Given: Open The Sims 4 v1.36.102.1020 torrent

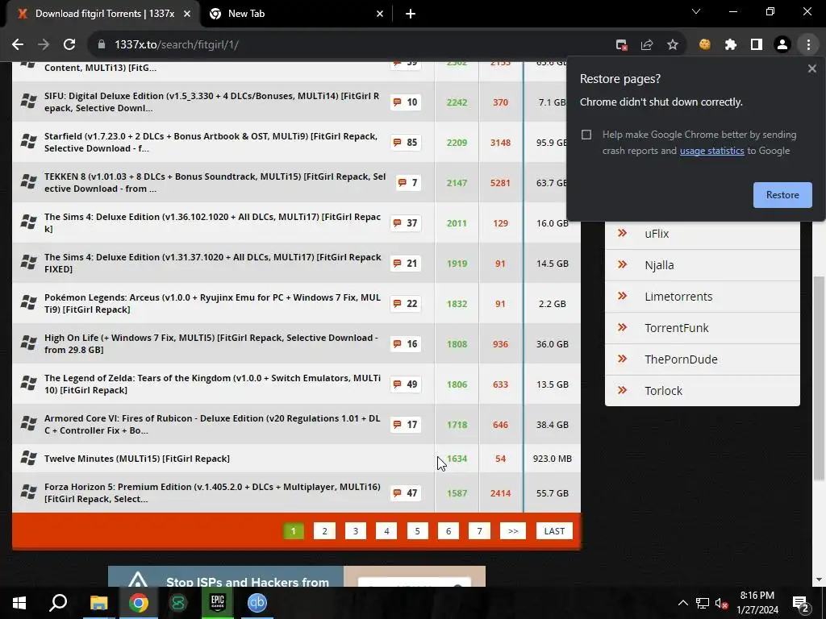Looking at the screenshot, I should [212, 222].
